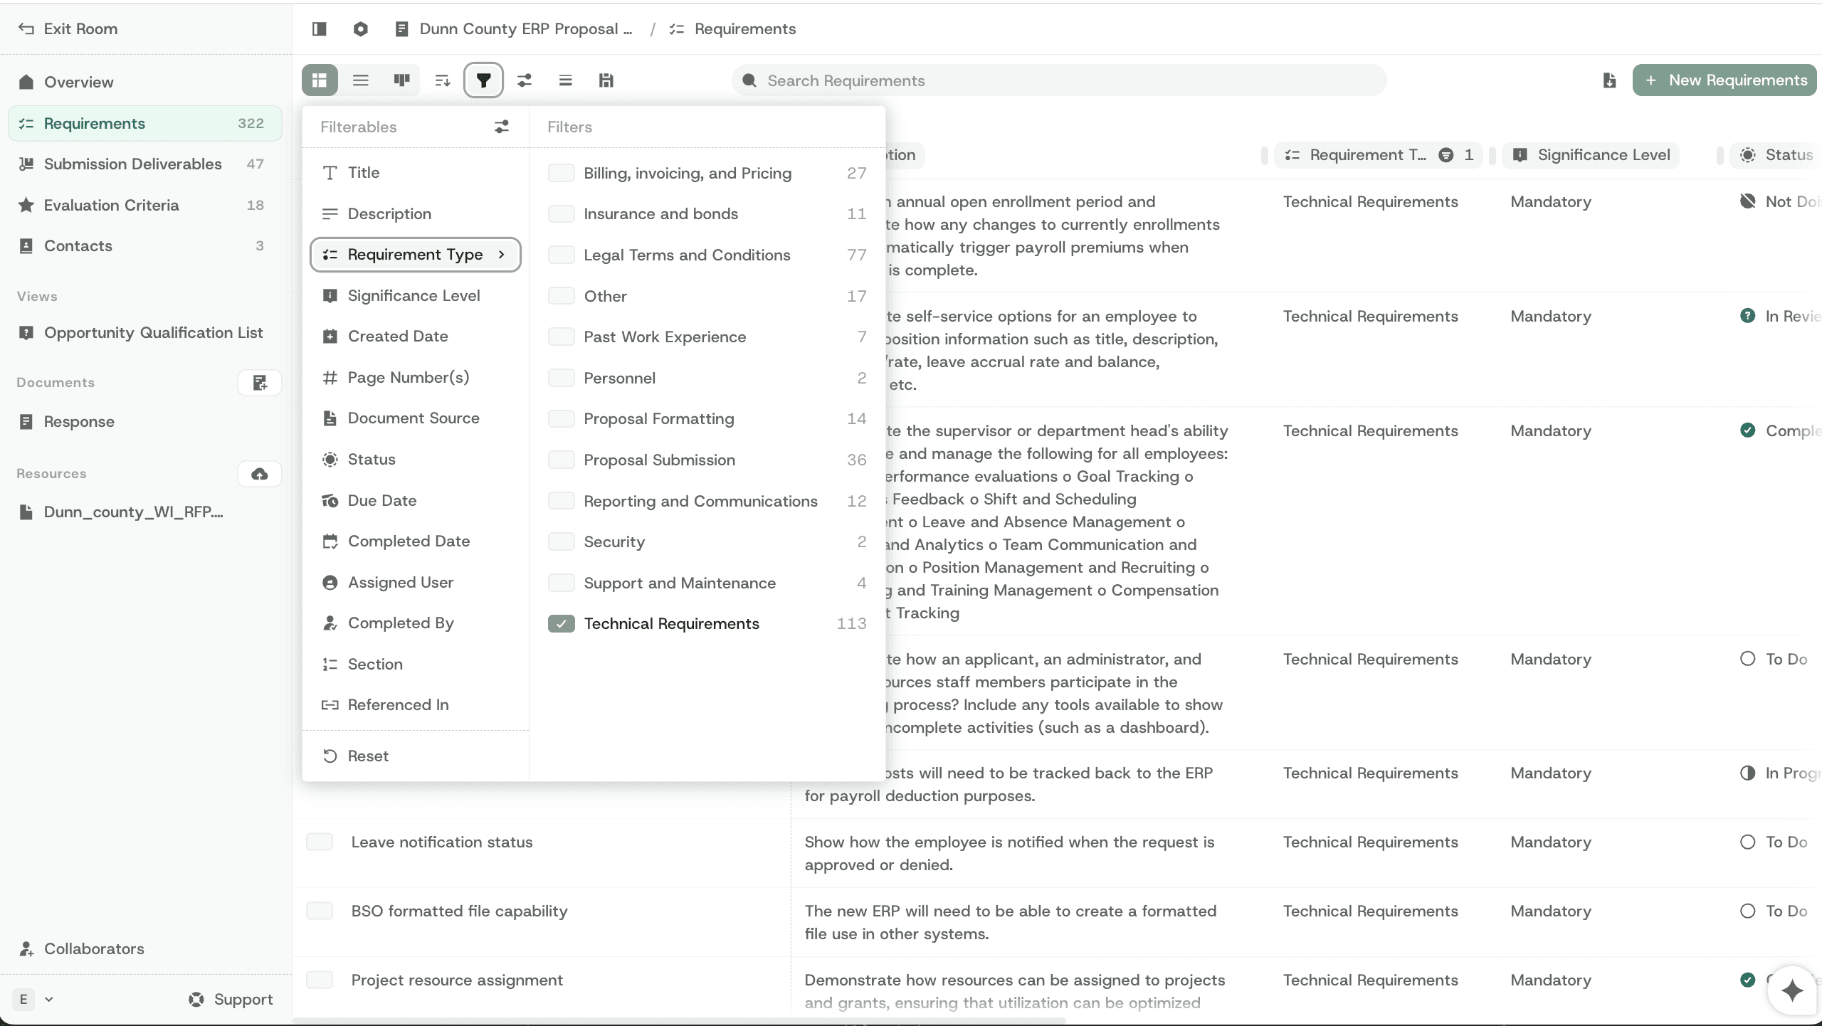The width and height of the screenshot is (1822, 1026).
Task: Collapse the left sidebar panel
Action: click(318, 29)
